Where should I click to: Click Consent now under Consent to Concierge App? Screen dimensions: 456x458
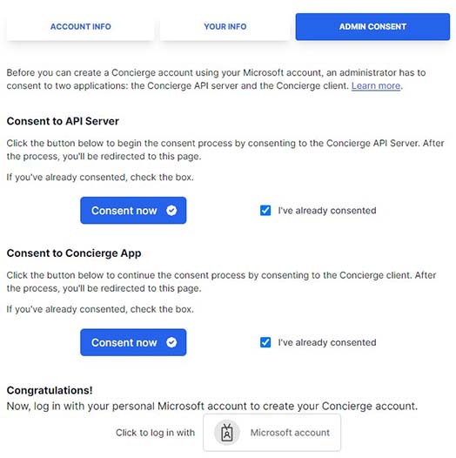pos(133,342)
